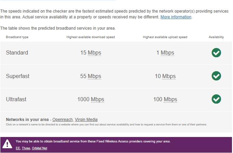233x153 pixels.
Task: Select the Ultrafast broadband type label
Action: pyautogui.click(x=16, y=100)
